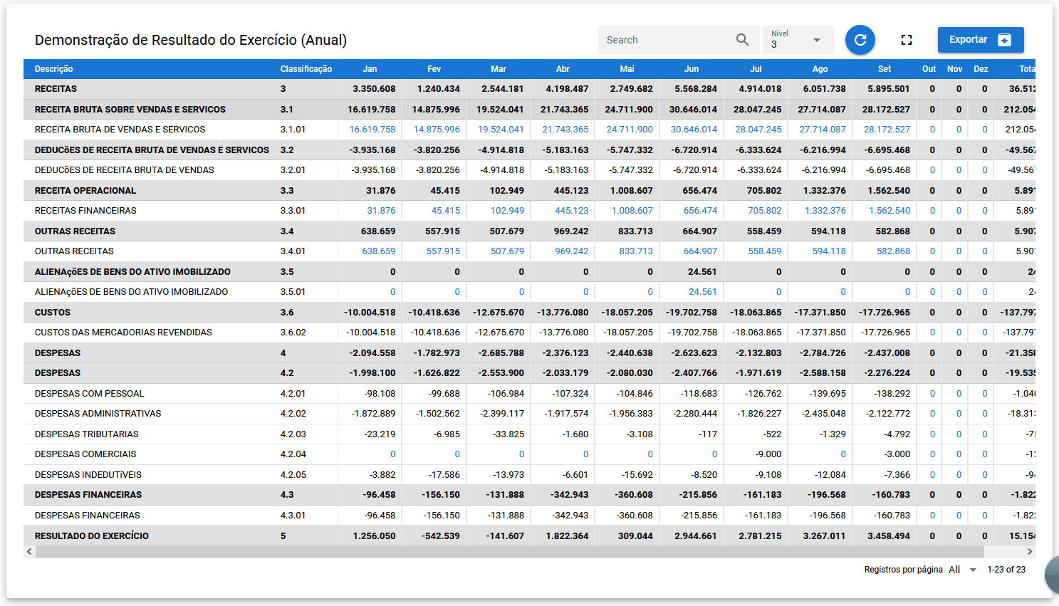Open Mai value 1.008.607 for Receitas Financeiras
This screenshot has width=1059, height=606.
632,211
